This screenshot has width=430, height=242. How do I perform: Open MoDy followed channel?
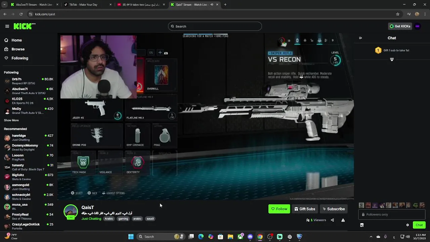click(x=29, y=111)
